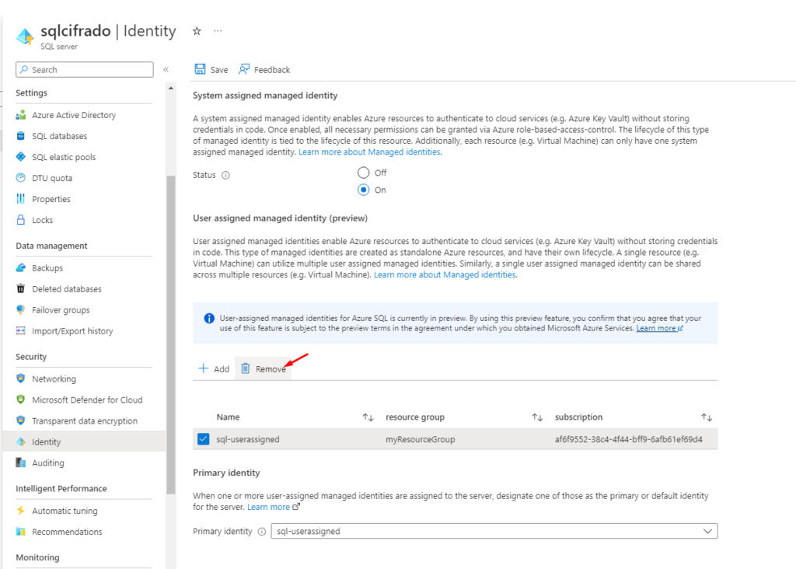This screenshot has height=569, width=796.
Task: Click the Add user assigned identity button
Action: click(x=214, y=368)
